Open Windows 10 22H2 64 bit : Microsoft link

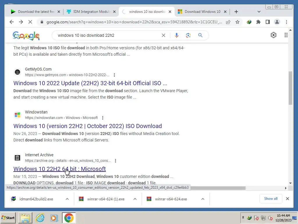[59, 169]
